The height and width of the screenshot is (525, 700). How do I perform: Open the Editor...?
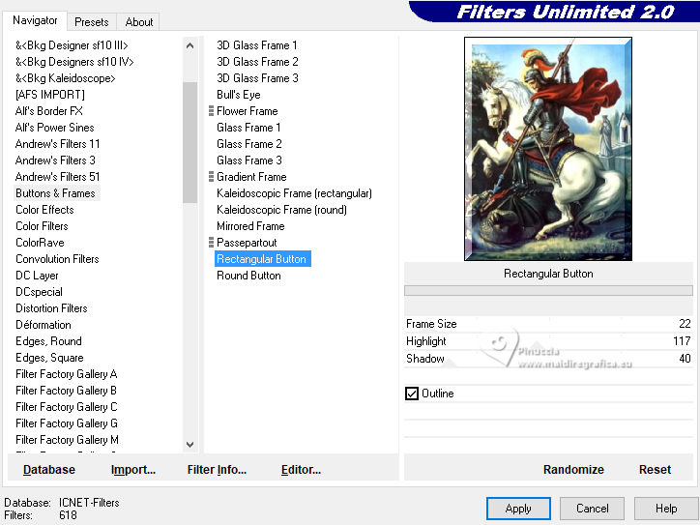tap(301, 470)
